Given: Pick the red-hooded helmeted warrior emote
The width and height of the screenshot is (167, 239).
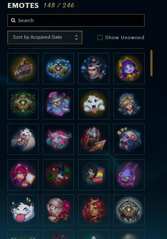Looking at the screenshot, I should pos(94,139).
